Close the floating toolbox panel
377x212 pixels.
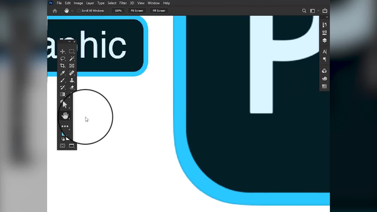(x=74, y=42)
